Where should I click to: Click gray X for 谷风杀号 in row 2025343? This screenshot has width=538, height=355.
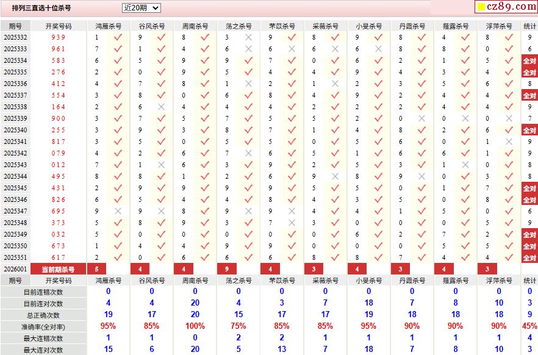coord(161,165)
